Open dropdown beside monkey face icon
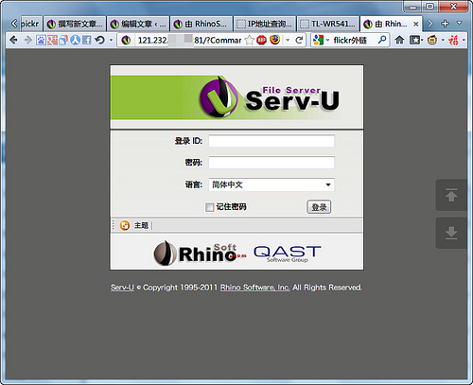Screen dimensions: 473x385 443,40
